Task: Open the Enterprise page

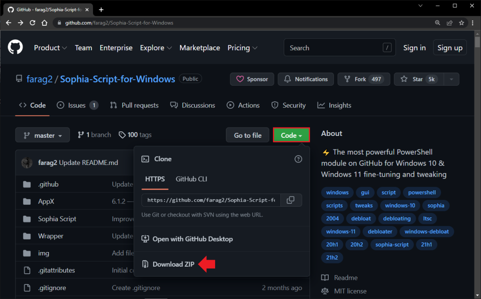Action: tap(116, 48)
